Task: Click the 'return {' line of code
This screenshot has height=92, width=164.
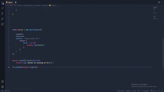Action: click(x=23, y=41)
